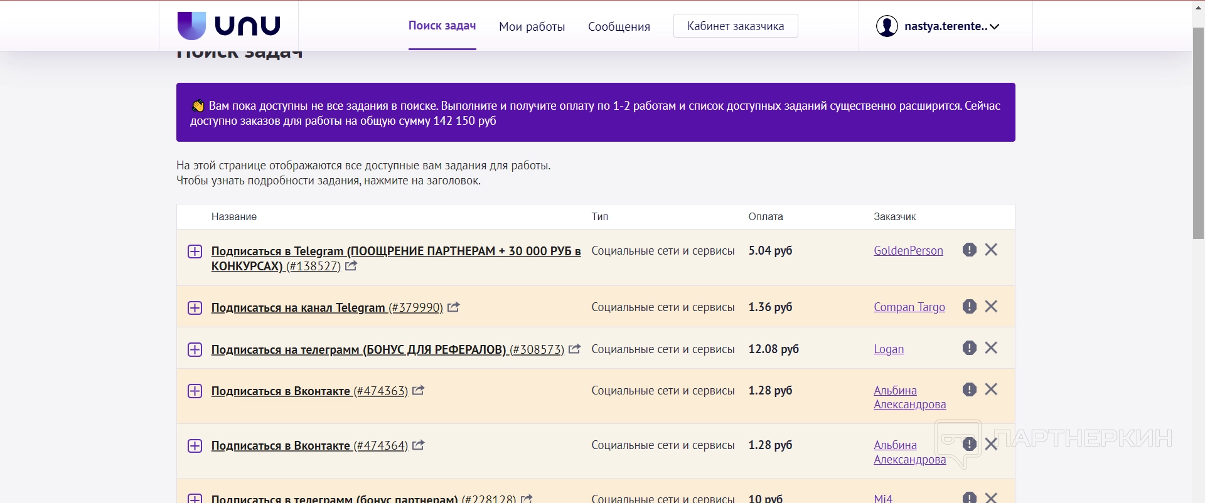Open the user profile avatar icon
The image size is (1205, 503).
click(886, 26)
